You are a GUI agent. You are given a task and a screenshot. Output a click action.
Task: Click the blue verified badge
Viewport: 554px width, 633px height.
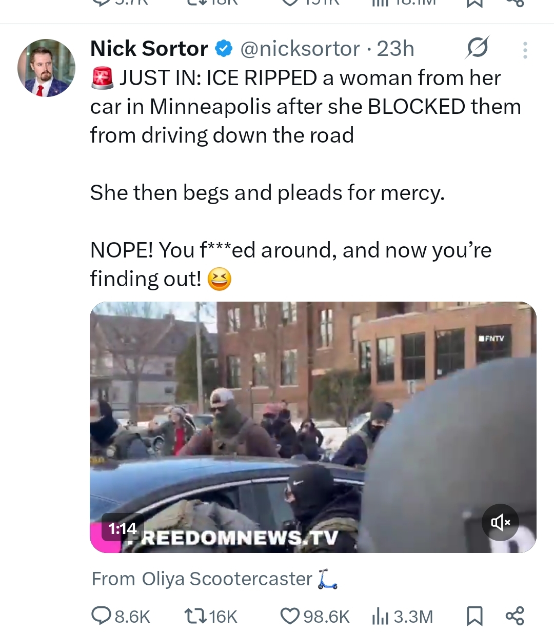(x=224, y=49)
